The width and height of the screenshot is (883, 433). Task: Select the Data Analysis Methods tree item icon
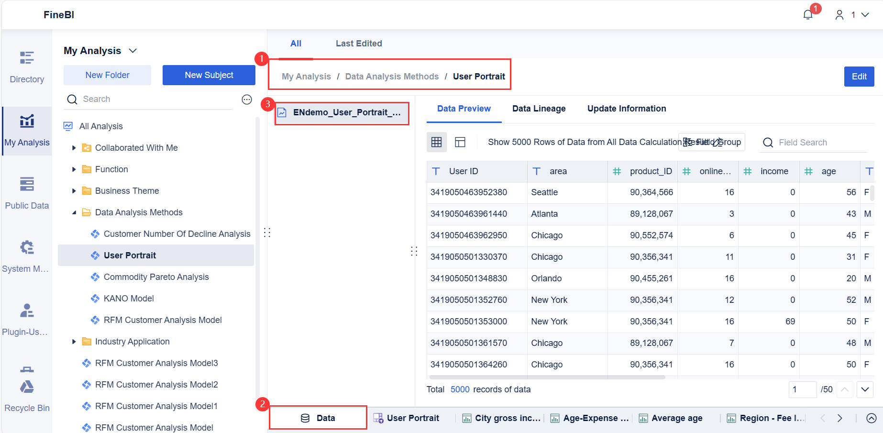click(86, 212)
